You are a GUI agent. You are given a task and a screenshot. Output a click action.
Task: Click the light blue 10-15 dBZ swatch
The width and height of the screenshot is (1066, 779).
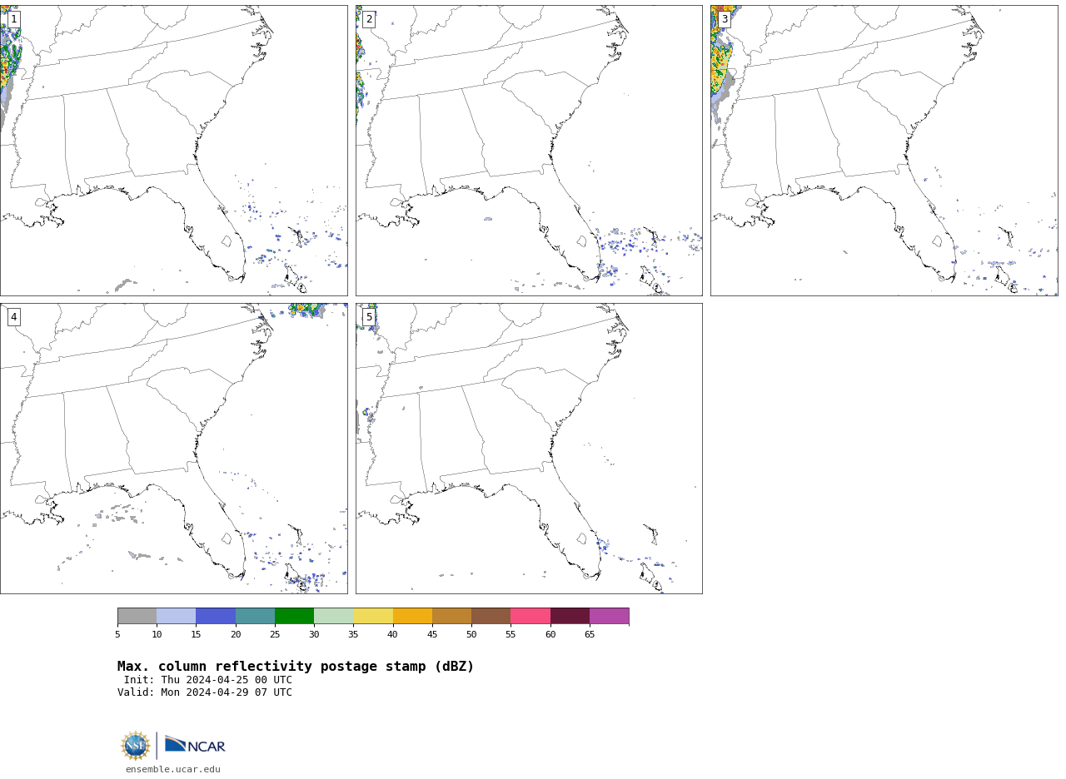click(x=177, y=616)
